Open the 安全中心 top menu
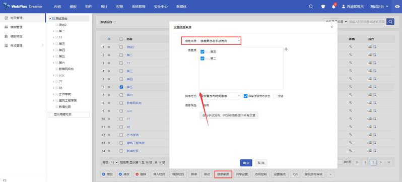The image size is (402, 182). 161,7
